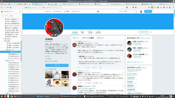Click the volume icon in system tray
175x98 pixels.
click(152, 96)
